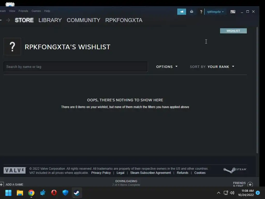Open the rpkfongxta account dropdown
This screenshot has height=199, width=265.
(x=215, y=12)
